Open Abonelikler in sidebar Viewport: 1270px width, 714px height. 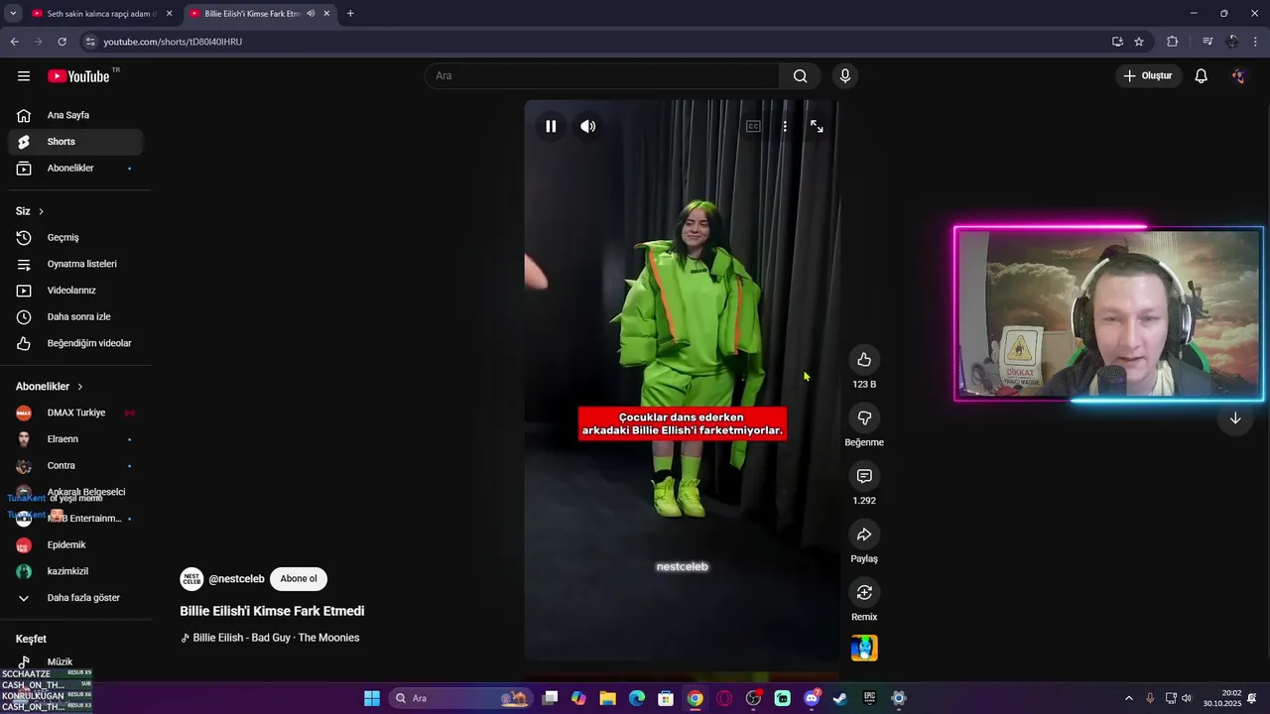click(75, 169)
